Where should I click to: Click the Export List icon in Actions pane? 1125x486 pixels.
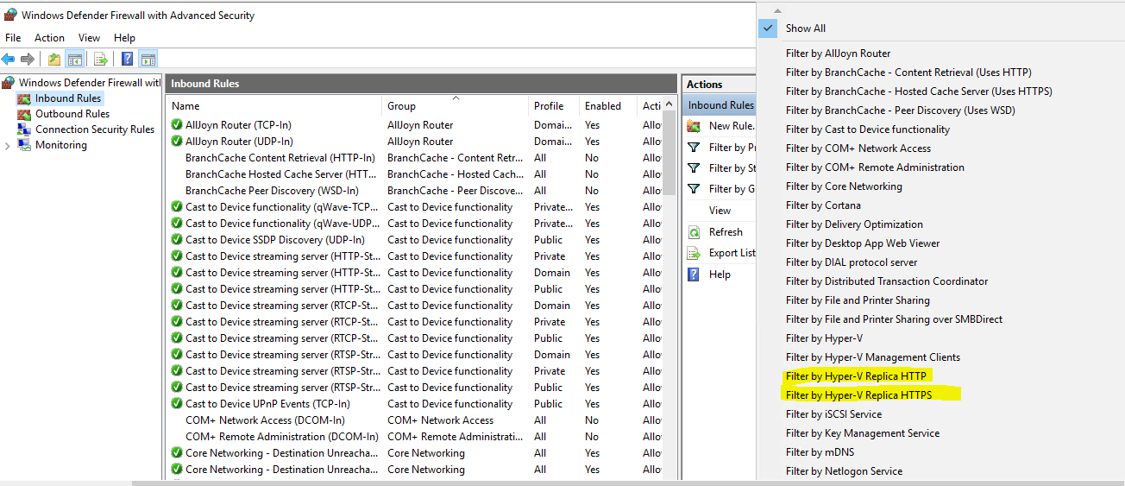tap(694, 253)
